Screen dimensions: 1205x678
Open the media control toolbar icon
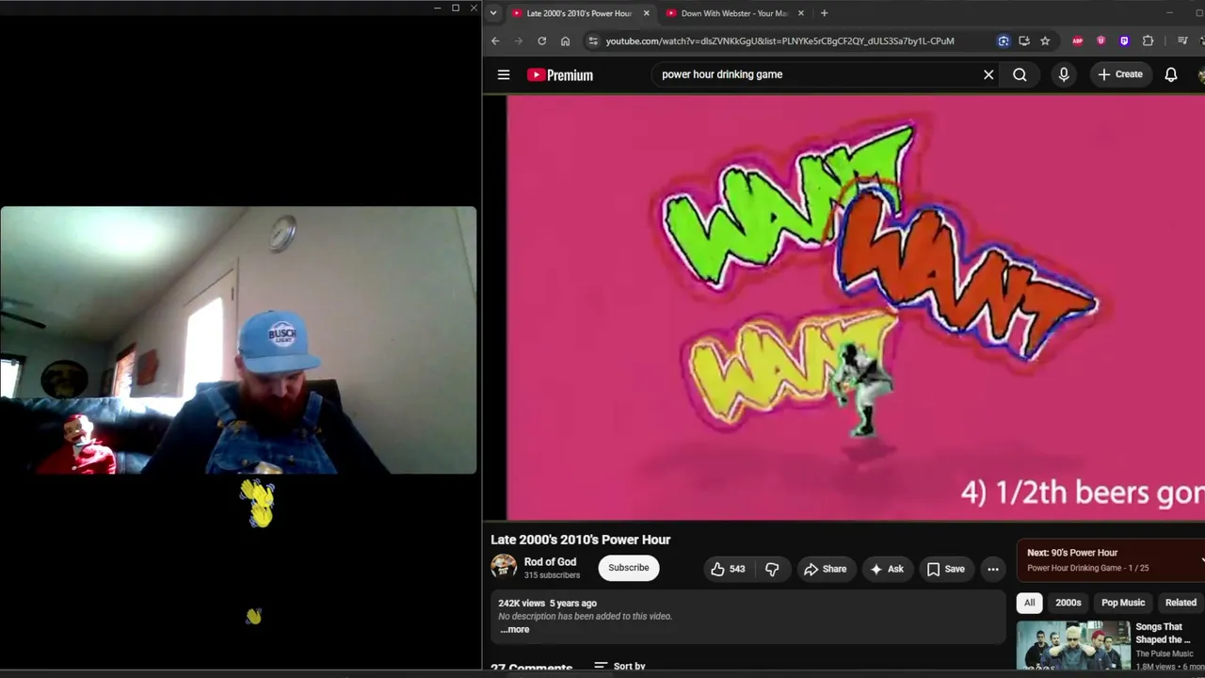[x=1182, y=40]
